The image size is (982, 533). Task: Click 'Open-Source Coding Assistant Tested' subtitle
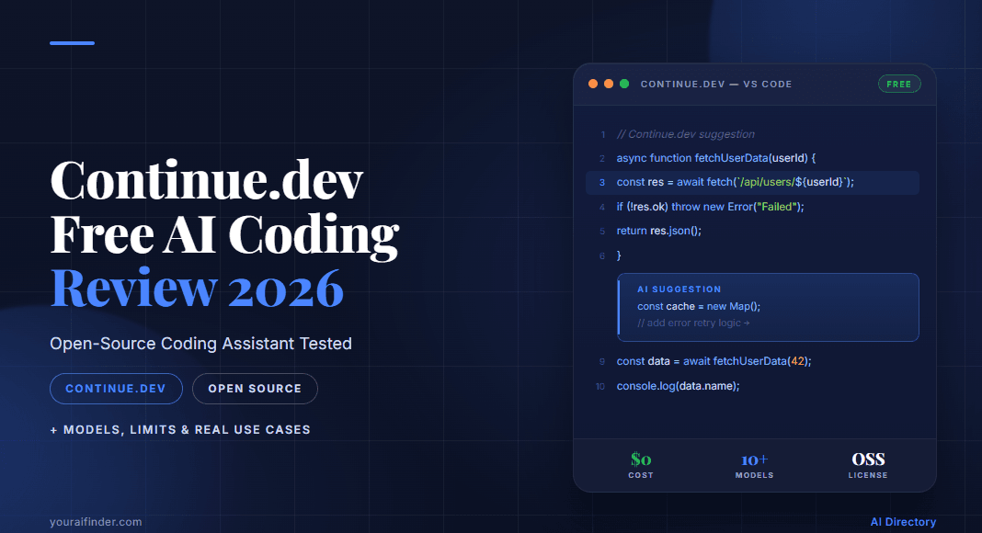point(201,344)
